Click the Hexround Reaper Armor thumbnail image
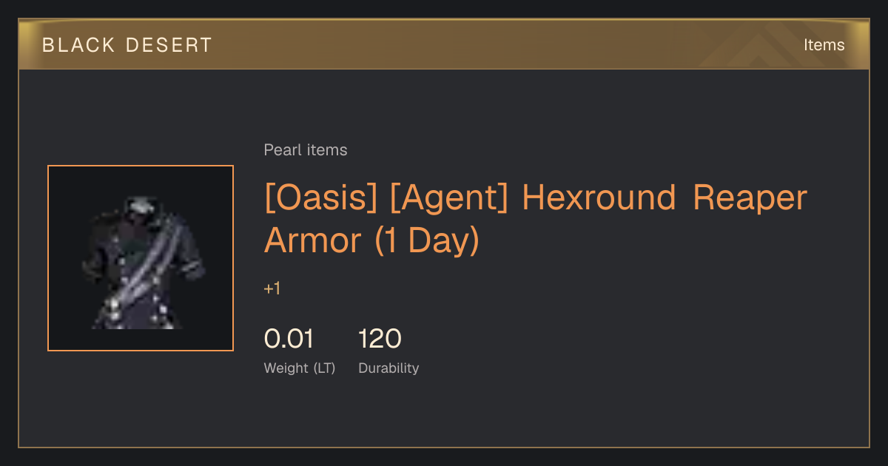The width and height of the screenshot is (888, 466). 141,258
